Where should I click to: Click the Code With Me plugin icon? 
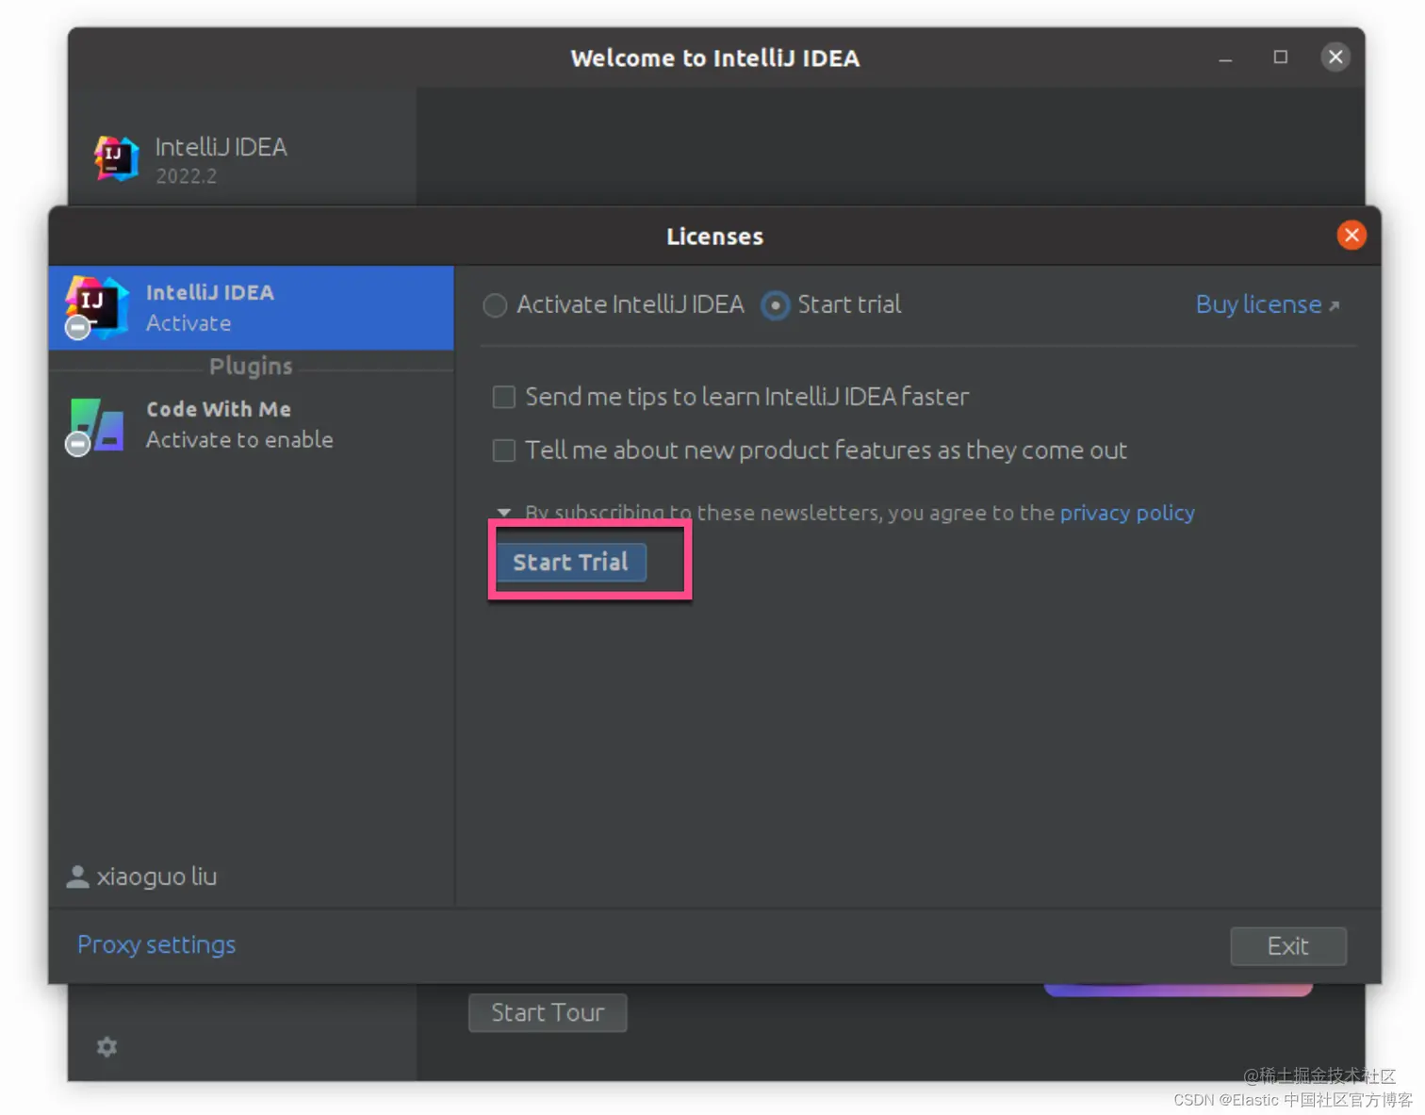pyautogui.click(x=95, y=423)
